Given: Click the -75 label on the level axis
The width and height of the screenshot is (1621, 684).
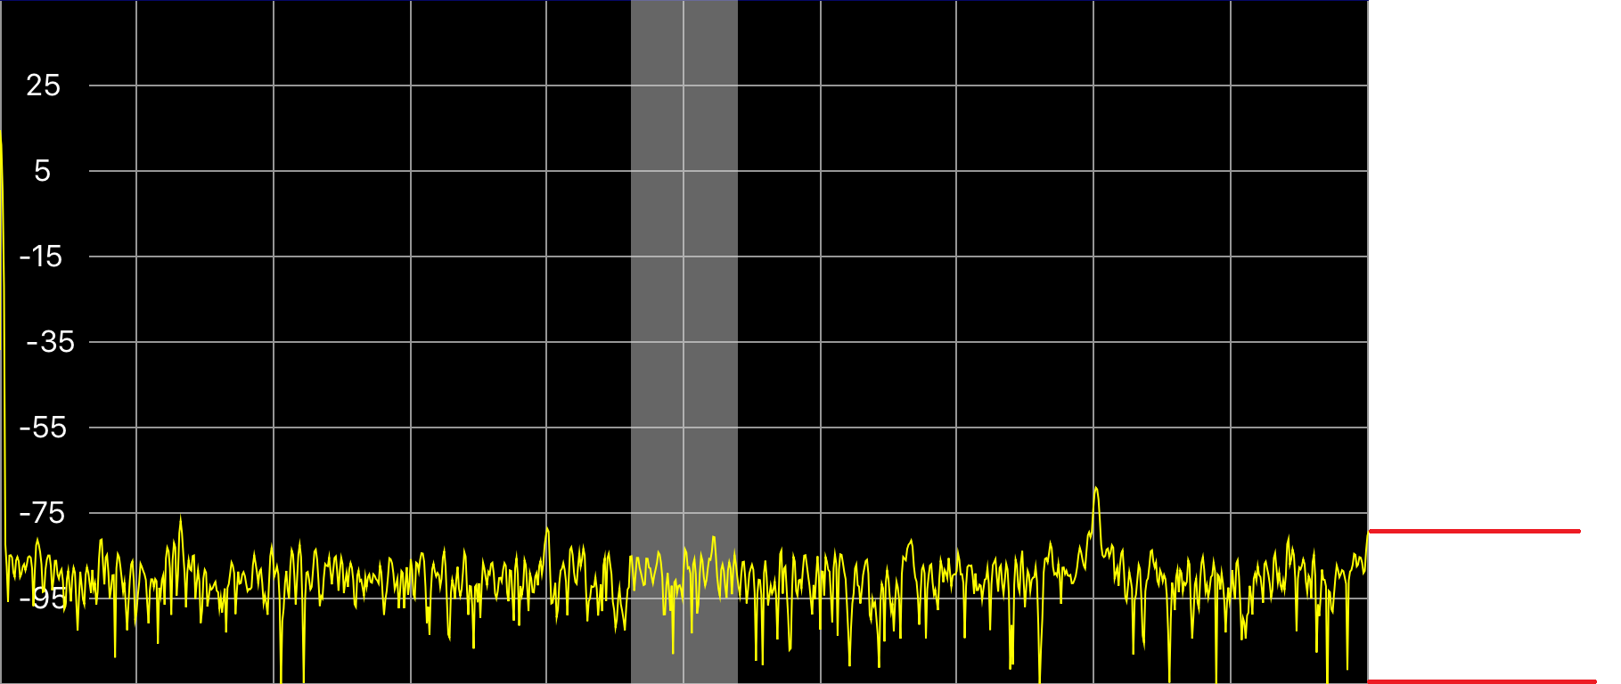Looking at the screenshot, I should click(x=43, y=513).
